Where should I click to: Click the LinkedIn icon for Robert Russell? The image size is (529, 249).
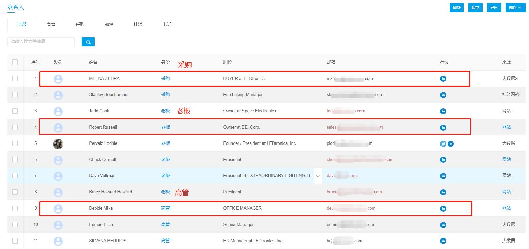pyautogui.click(x=443, y=127)
